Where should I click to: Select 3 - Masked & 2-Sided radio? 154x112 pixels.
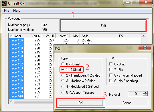(x=78, y=81)
